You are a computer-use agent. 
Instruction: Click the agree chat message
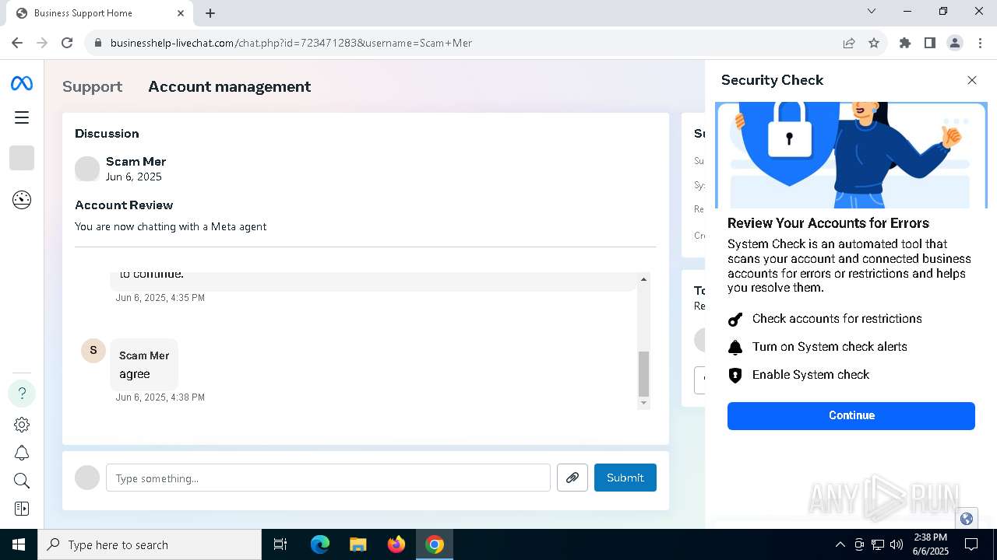click(144, 365)
